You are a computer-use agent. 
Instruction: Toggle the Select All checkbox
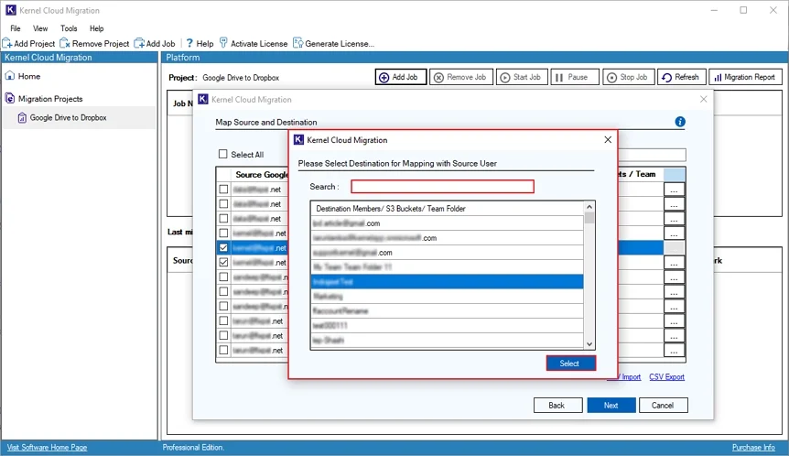(x=223, y=154)
